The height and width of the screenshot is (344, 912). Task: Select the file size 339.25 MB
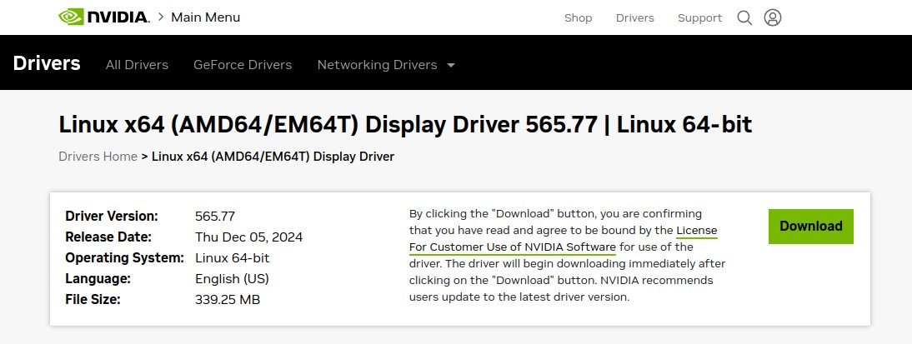tap(228, 300)
